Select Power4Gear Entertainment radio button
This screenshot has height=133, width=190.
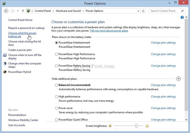coord(56,43)
